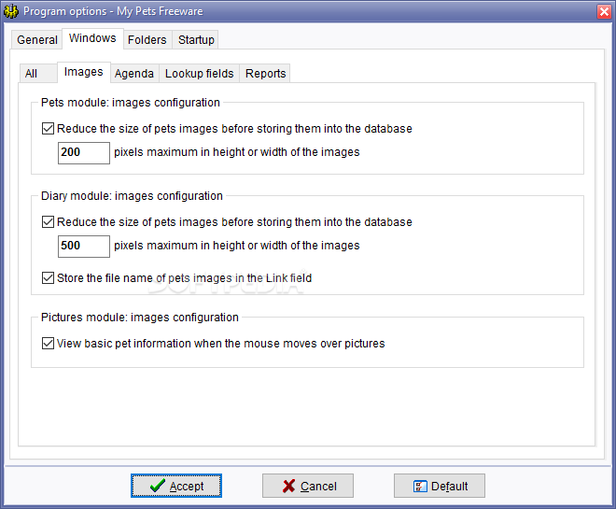
Task: Select the Images sub-tab
Action: pos(84,72)
